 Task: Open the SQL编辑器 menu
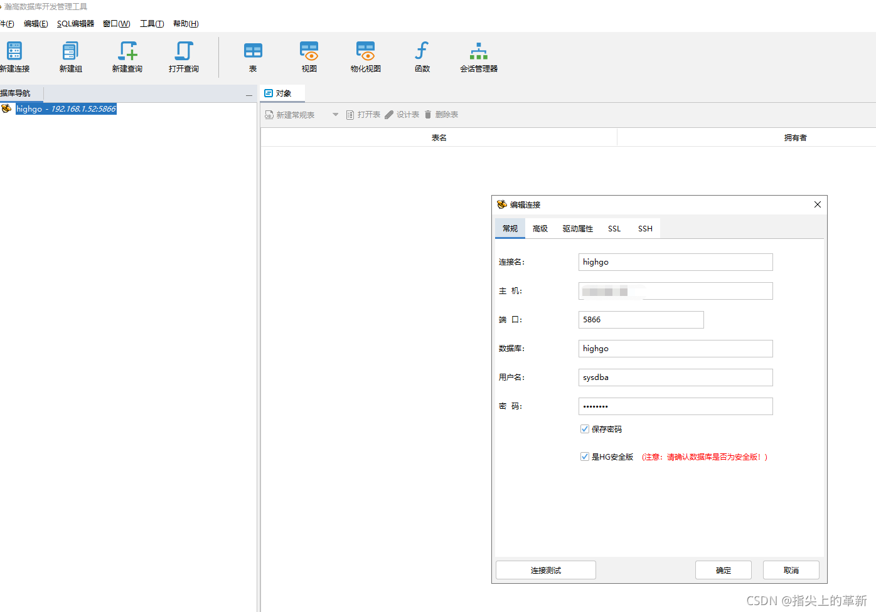[75, 24]
